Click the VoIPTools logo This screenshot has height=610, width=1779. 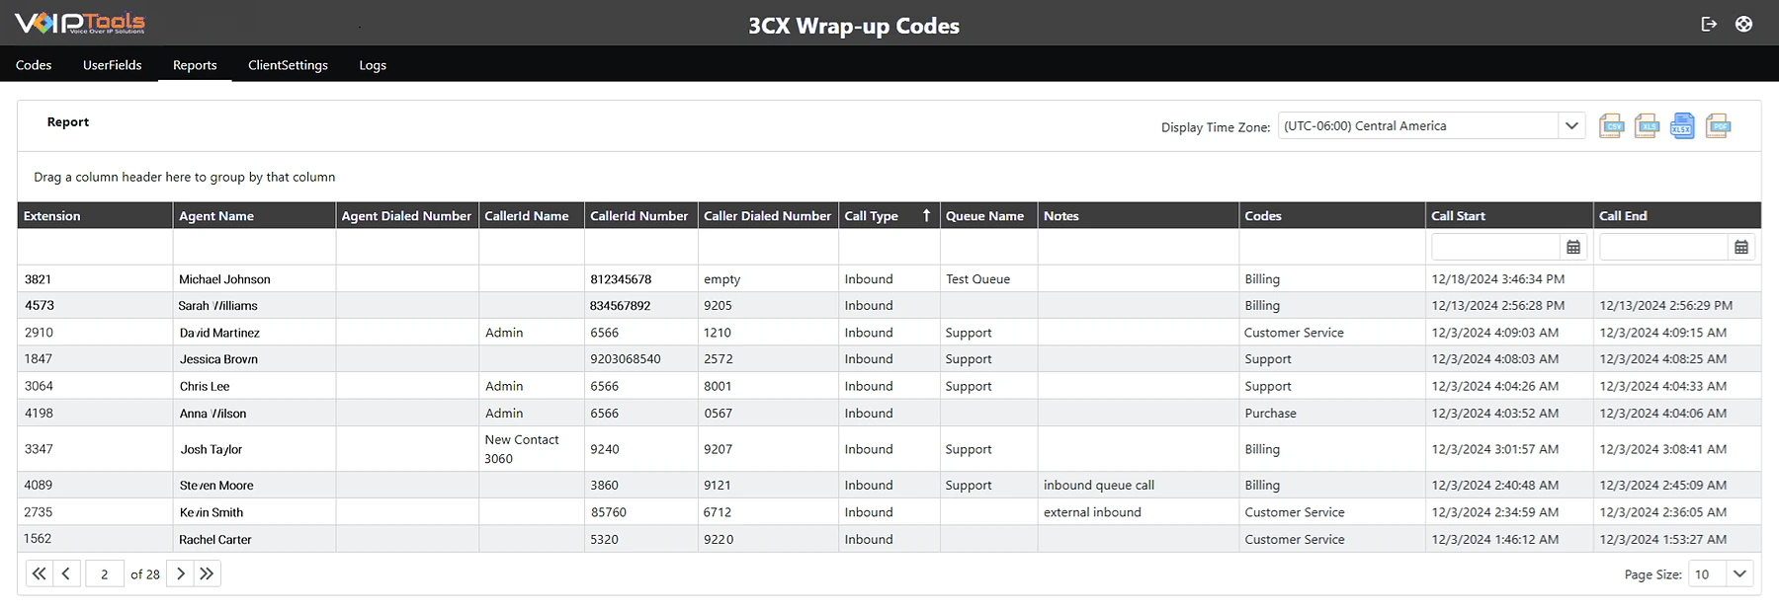[x=80, y=23]
